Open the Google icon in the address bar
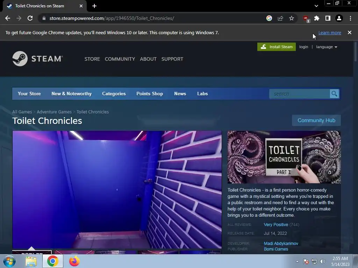The height and width of the screenshot is (268, 358). tap(269, 18)
